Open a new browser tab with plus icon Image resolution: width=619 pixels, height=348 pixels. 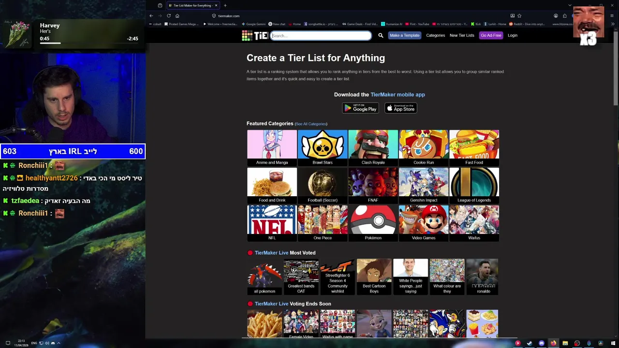pyautogui.click(x=225, y=5)
